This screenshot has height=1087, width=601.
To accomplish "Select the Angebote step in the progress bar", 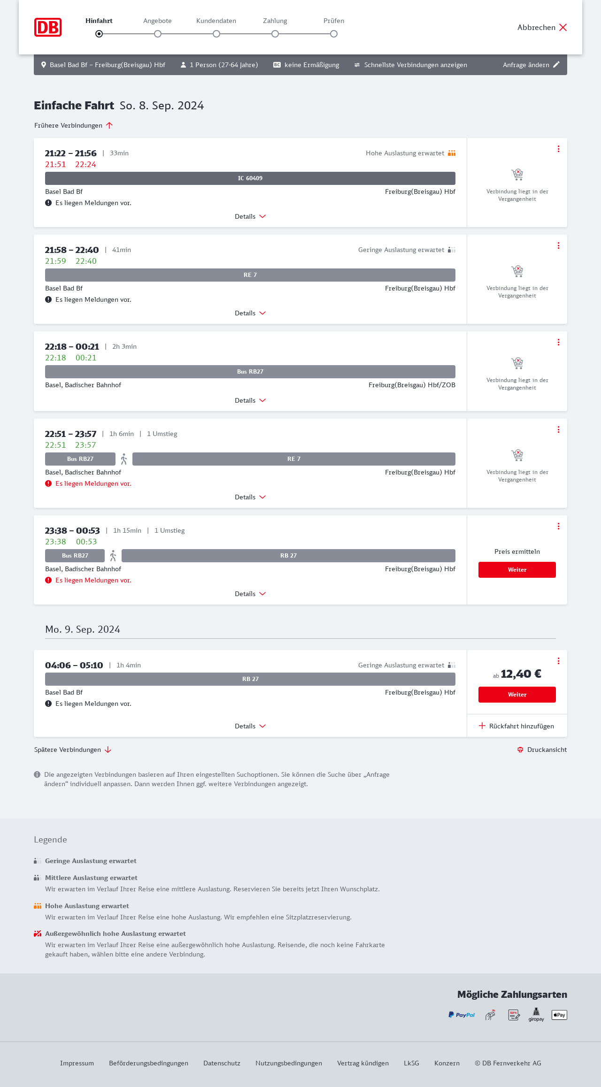I will coord(158,33).
